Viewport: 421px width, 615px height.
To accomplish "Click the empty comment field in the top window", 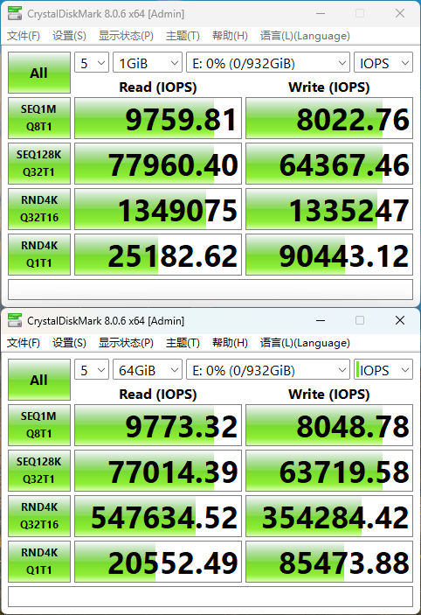I will (x=210, y=290).
